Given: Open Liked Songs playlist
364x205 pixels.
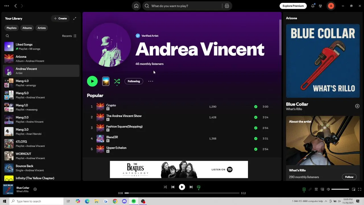Looking at the screenshot, I should [x=41, y=47].
